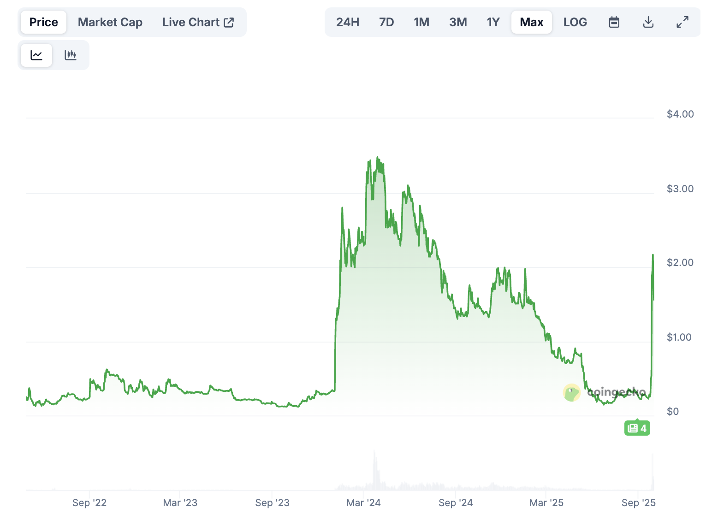
Task: Set chart range to 1Y
Action: 493,22
